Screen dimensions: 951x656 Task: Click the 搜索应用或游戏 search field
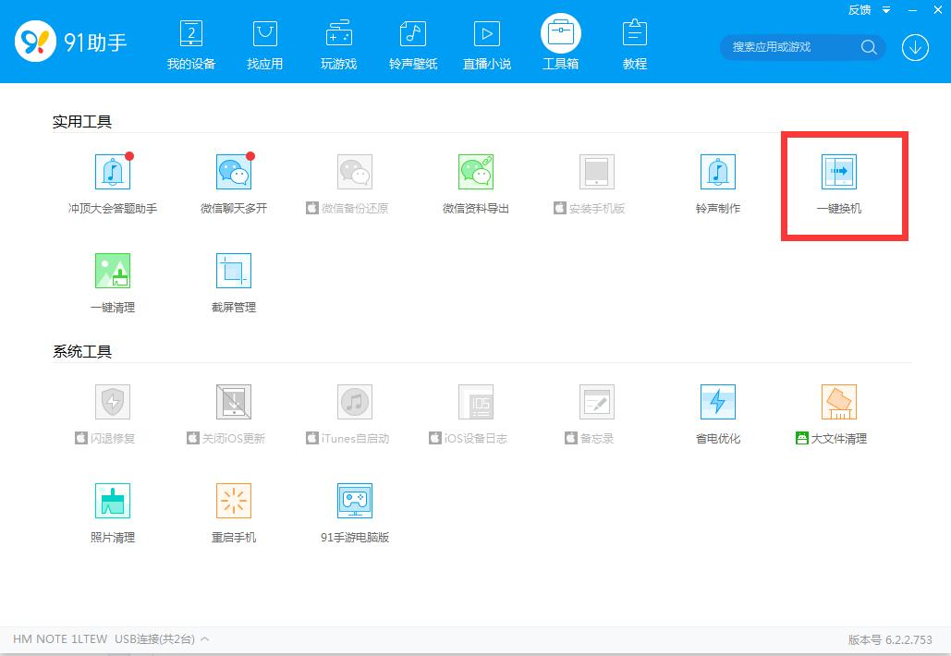(790, 47)
